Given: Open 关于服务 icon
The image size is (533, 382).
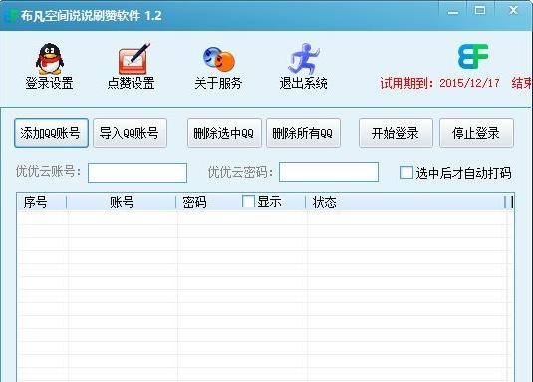Looking at the screenshot, I should coord(219,60).
